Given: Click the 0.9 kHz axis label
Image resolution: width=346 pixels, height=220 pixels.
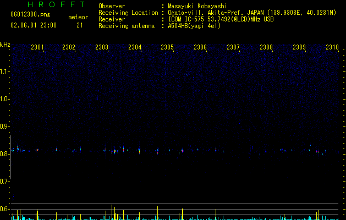Looking at the screenshot, I should coord(5,127).
